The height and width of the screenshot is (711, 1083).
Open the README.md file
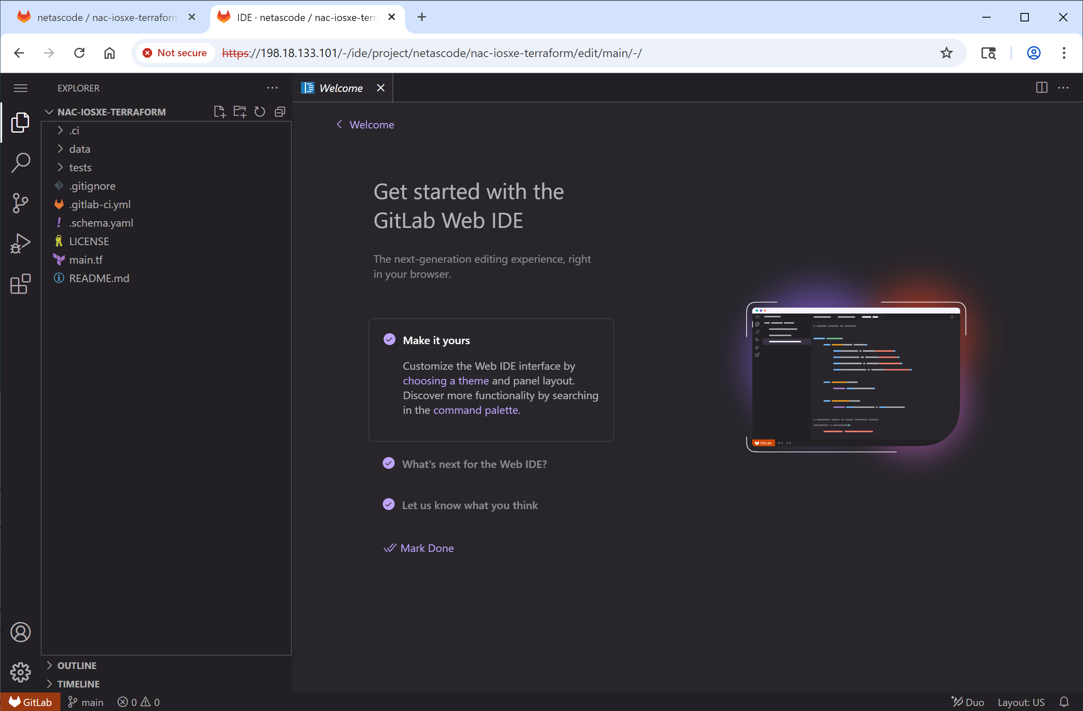point(166,278)
